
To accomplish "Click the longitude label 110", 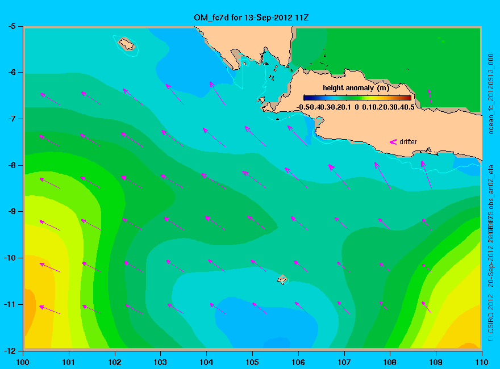I will pyautogui.click(x=482, y=362).
